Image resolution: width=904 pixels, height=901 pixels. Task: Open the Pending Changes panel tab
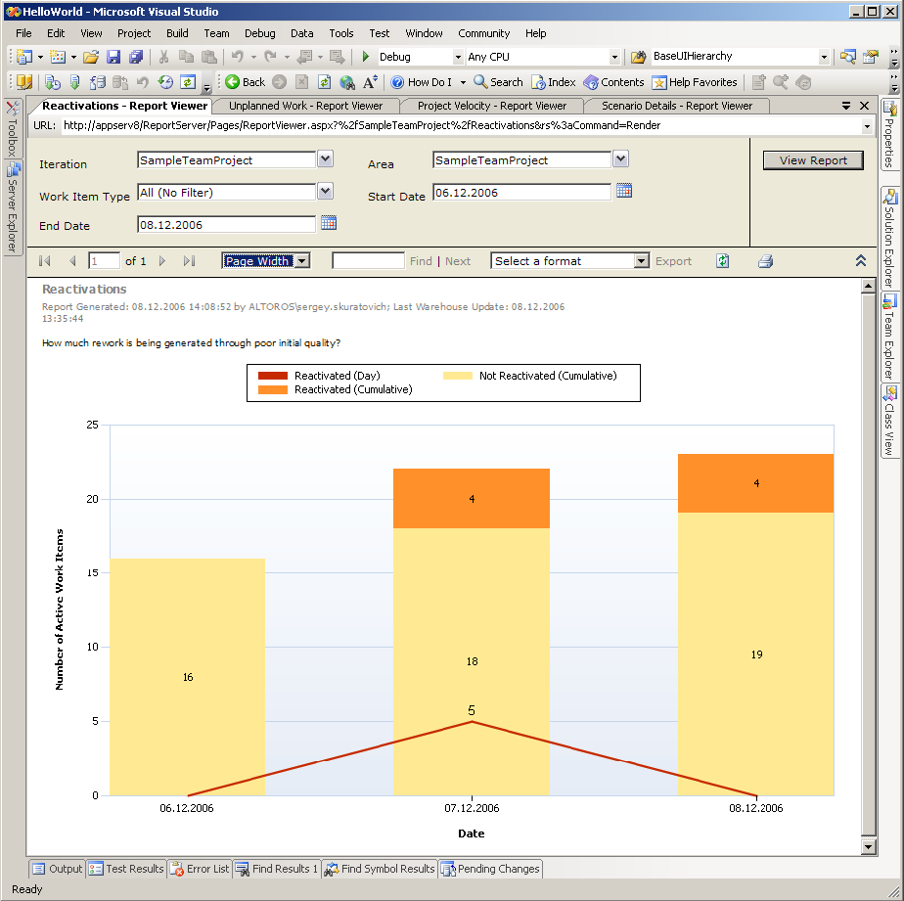[x=490, y=868]
